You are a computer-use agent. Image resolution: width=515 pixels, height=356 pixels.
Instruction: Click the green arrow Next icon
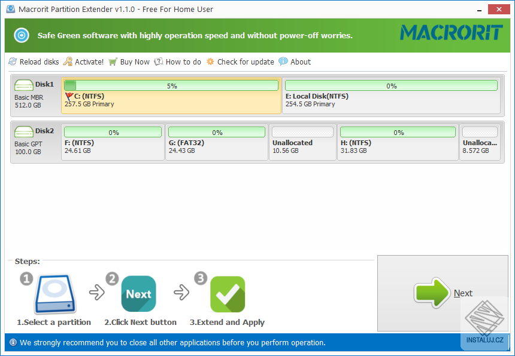[432, 293]
